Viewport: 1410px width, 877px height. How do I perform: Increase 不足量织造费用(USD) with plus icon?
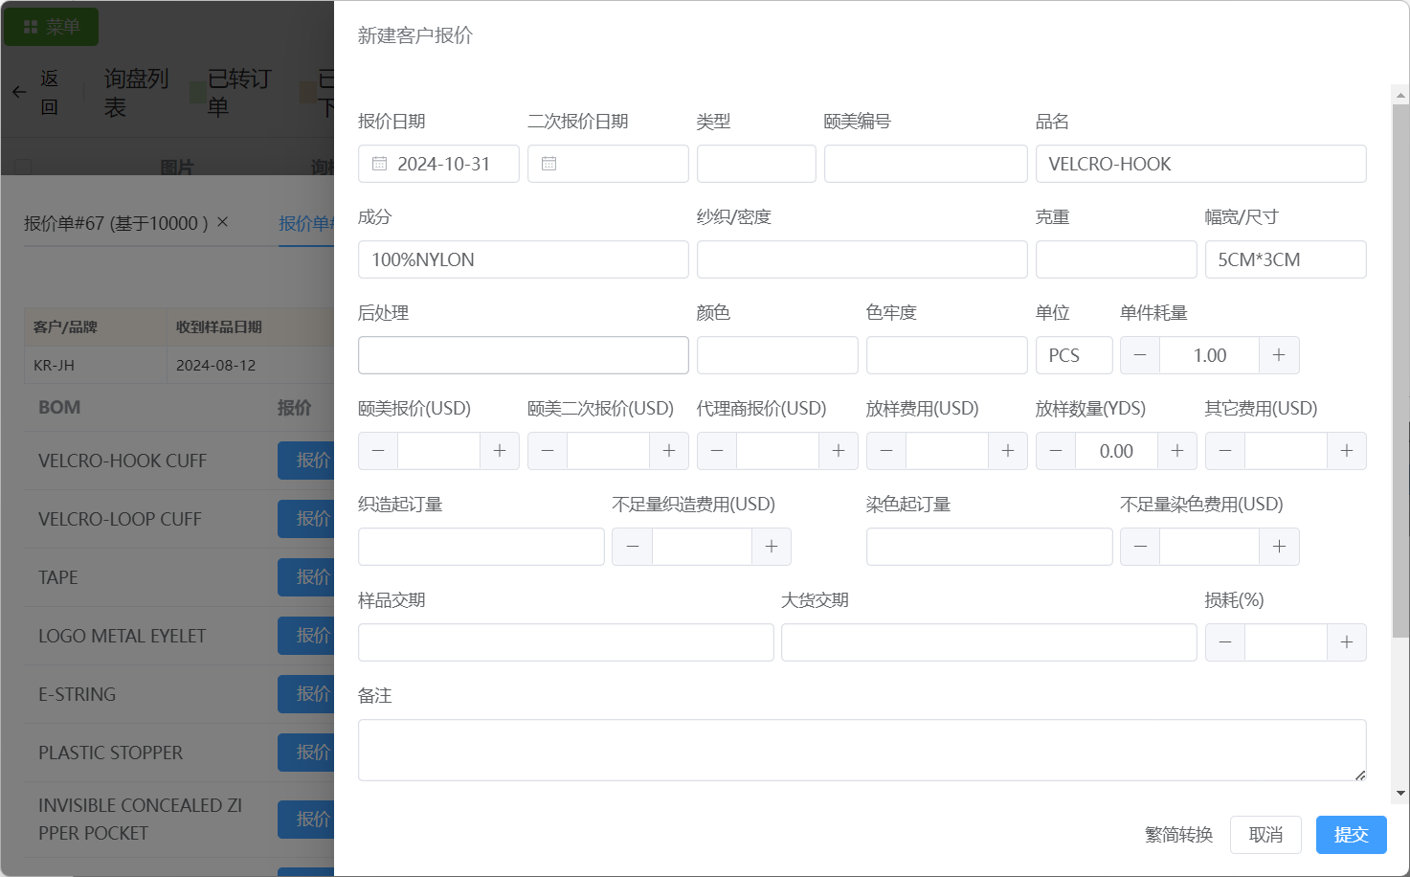coord(772,547)
